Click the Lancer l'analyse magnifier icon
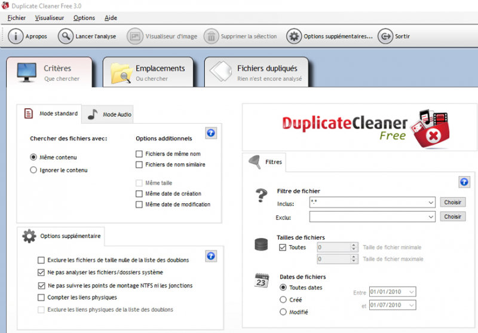This screenshot has width=478, height=333. click(66, 36)
